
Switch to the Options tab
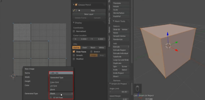pyautogui.click(x=109, y=30)
